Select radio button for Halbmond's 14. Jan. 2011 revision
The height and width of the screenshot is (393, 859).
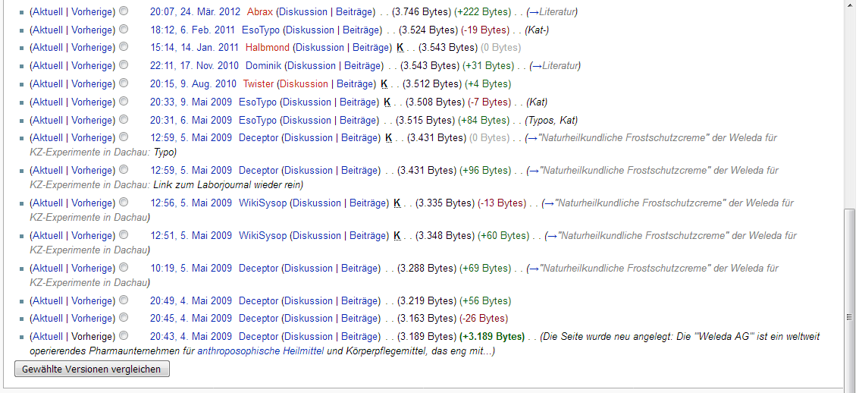click(x=124, y=47)
